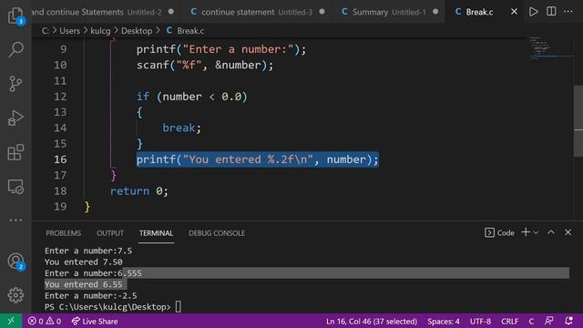Click the Users breadcrumb segment
The height and width of the screenshot is (328, 583).
[x=69, y=31]
